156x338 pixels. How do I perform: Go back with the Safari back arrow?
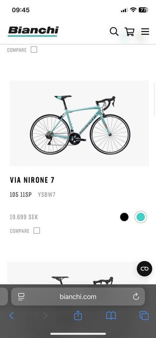12,316
